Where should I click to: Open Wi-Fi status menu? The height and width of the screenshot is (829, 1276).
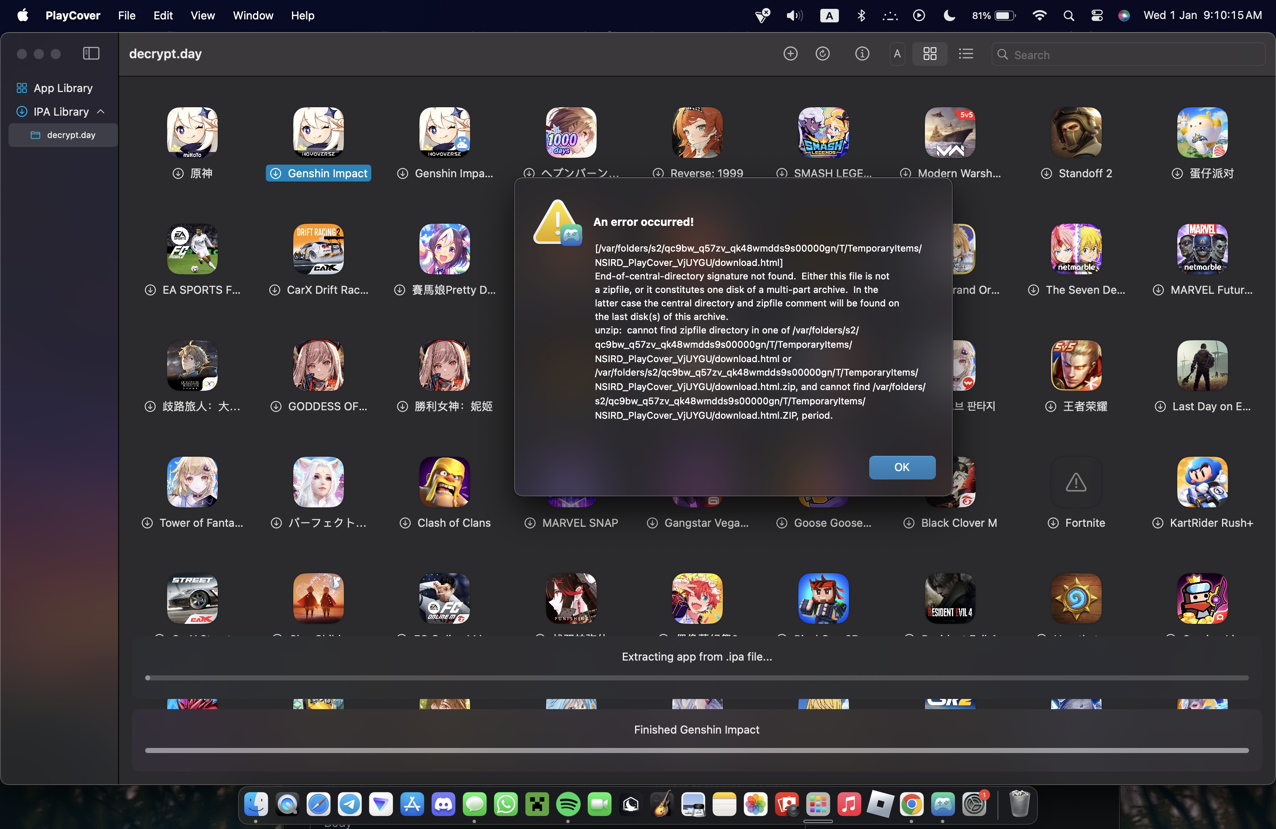click(x=1039, y=16)
